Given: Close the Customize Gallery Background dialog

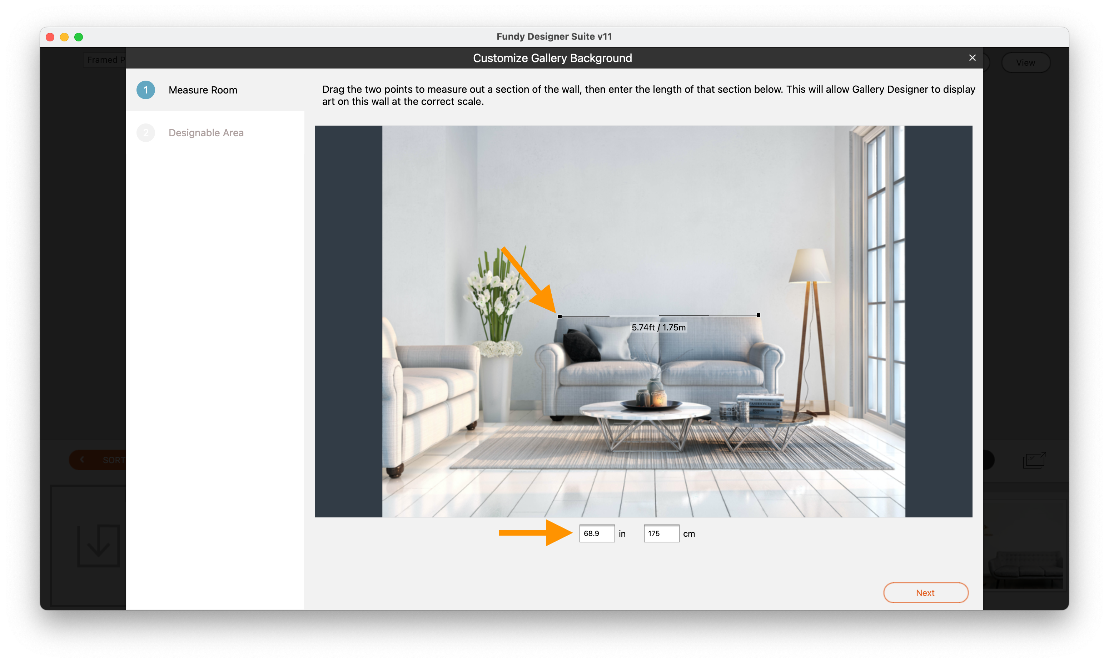Looking at the screenshot, I should point(972,58).
